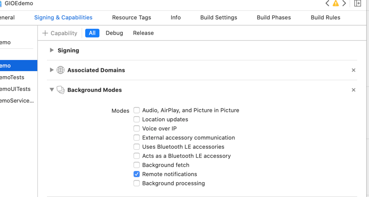Remove the Associated Domains capability
369x197 pixels.
point(354,70)
